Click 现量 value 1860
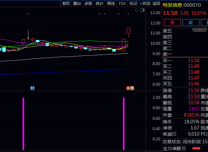This screenshot has width=208, height=152. [x=194, y=109]
